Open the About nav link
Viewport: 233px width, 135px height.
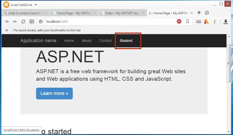coord(86,41)
